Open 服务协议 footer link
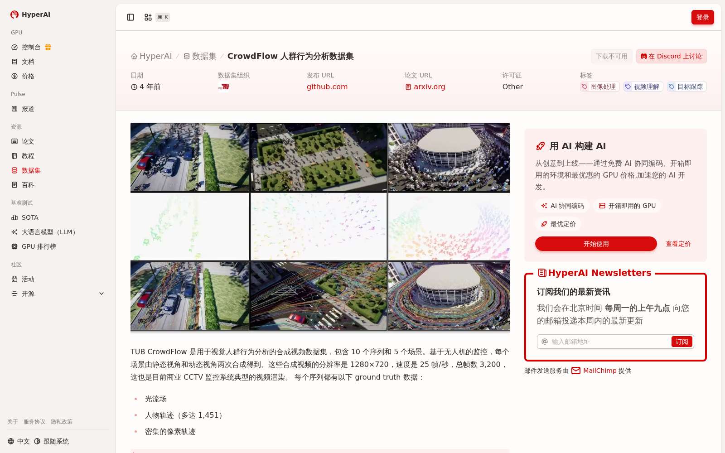Screen dimensions: 725x453 (x=34, y=422)
